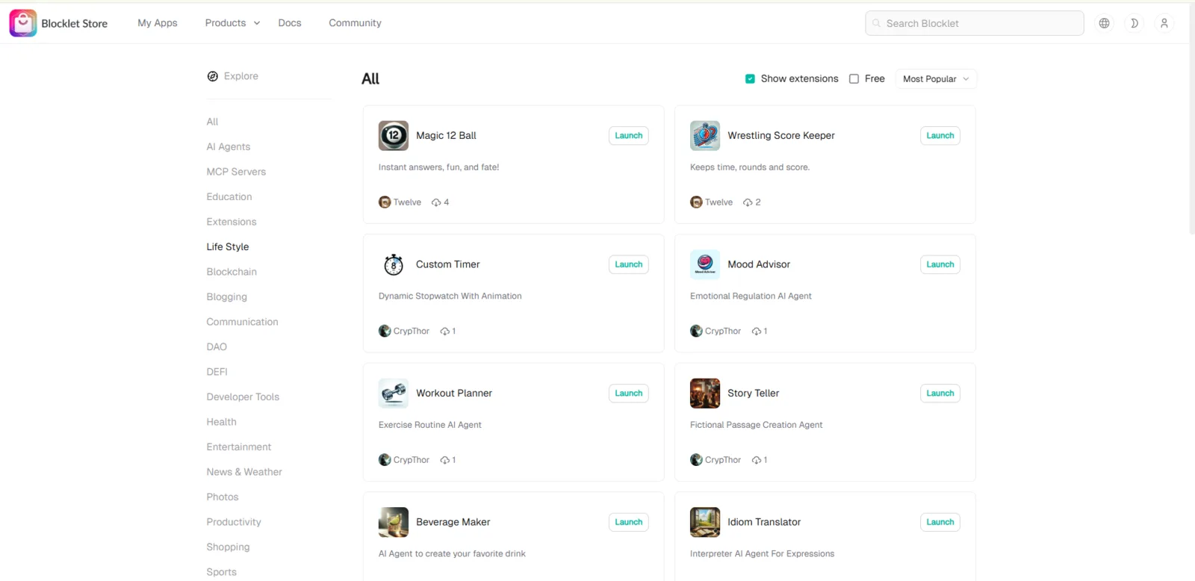Viewport: 1195px width, 581px height.
Task: Click Twelve avatar on Wrestling Score Keeper card
Action: (696, 202)
